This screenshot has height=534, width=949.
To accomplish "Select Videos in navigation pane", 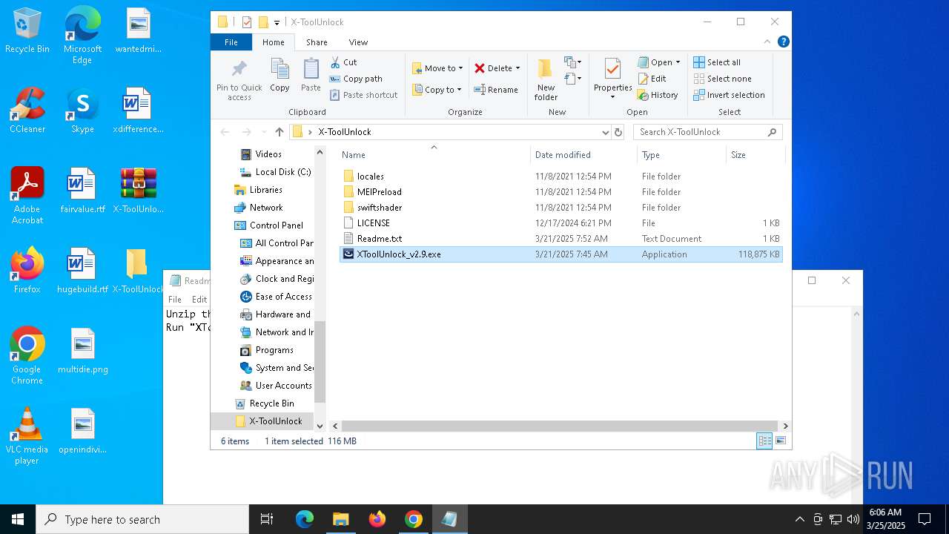I will (268, 154).
